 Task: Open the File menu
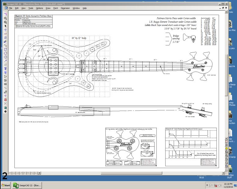click(x=11, y=8)
